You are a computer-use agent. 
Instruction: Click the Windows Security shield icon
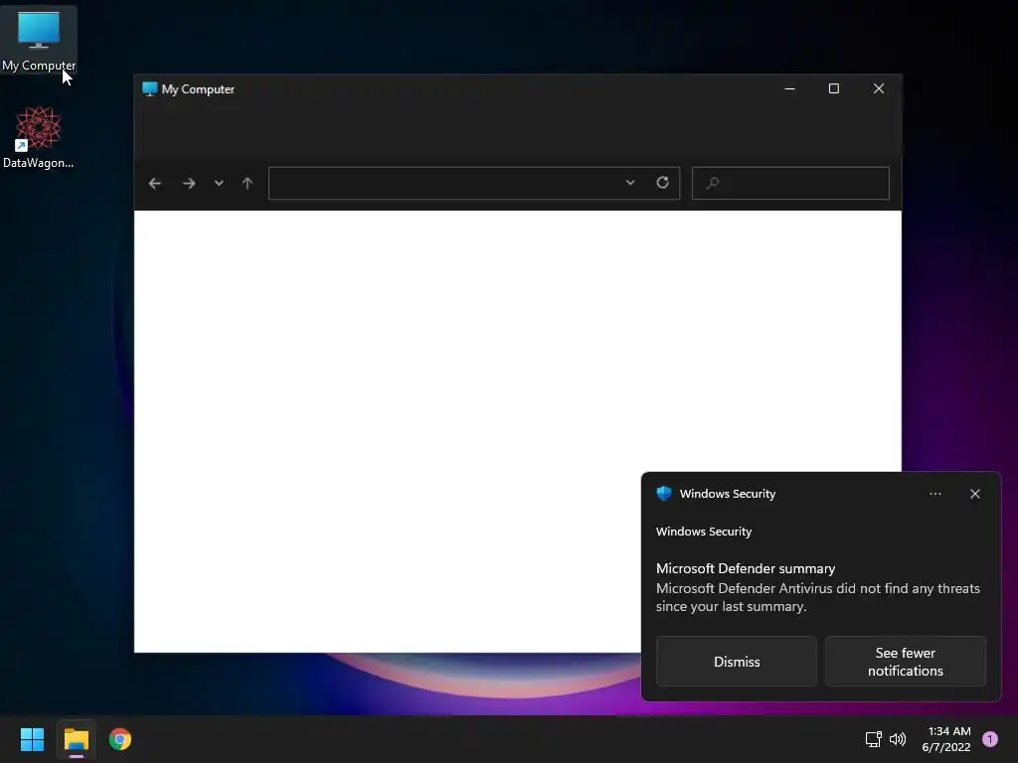coord(664,494)
